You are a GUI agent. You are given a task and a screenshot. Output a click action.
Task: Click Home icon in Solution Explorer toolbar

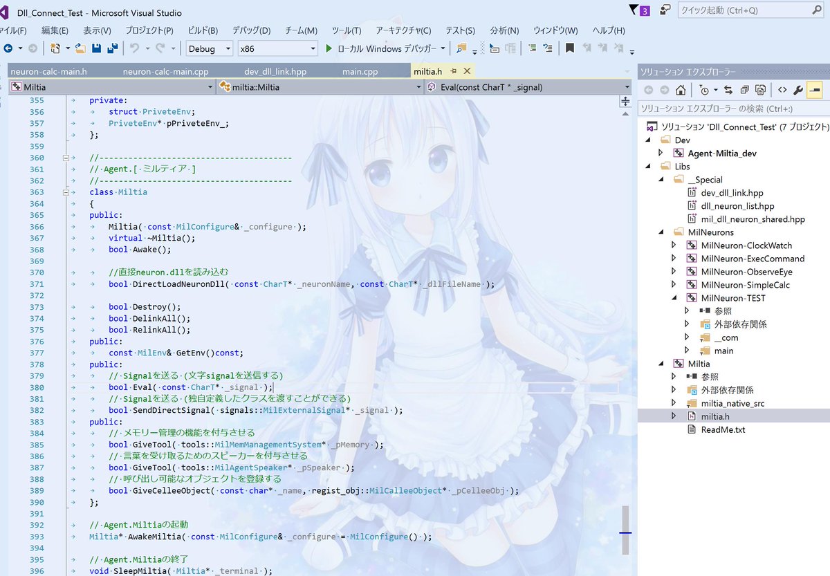(x=681, y=90)
